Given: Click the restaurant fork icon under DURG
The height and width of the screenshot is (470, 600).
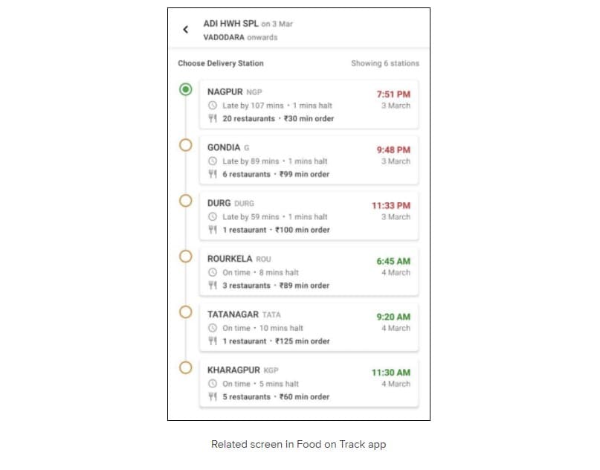Looking at the screenshot, I should [x=213, y=230].
